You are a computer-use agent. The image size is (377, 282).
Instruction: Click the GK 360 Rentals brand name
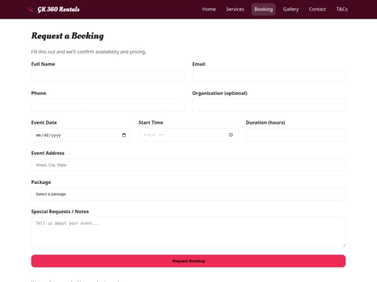[x=59, y=9]
